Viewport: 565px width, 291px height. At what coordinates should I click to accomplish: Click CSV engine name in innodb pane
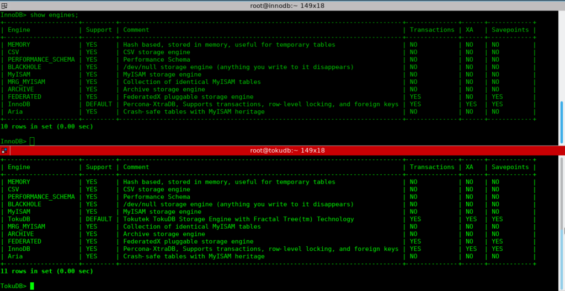pyautogui.click(x=13, y=52)
